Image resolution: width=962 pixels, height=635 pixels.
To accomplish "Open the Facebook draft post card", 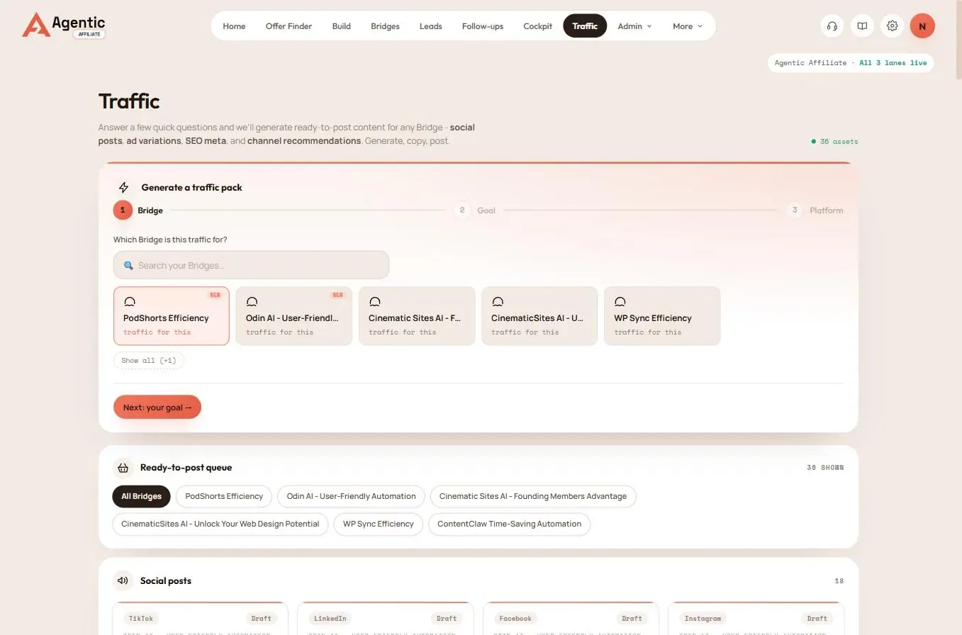I will (x=571, y=618).
